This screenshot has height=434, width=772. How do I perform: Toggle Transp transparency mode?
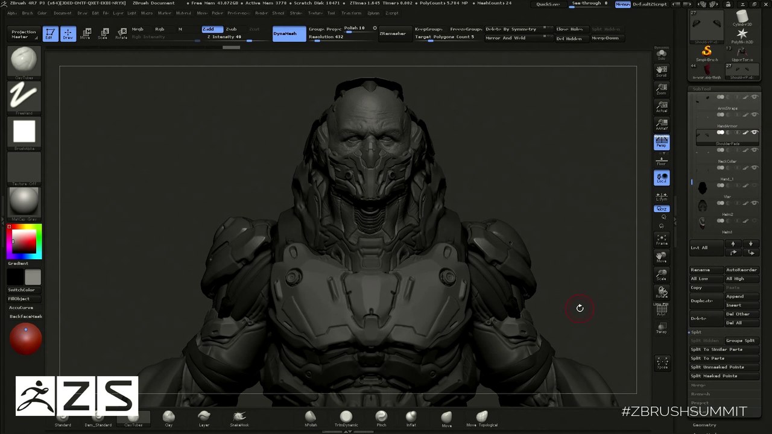tap(662, 327)
